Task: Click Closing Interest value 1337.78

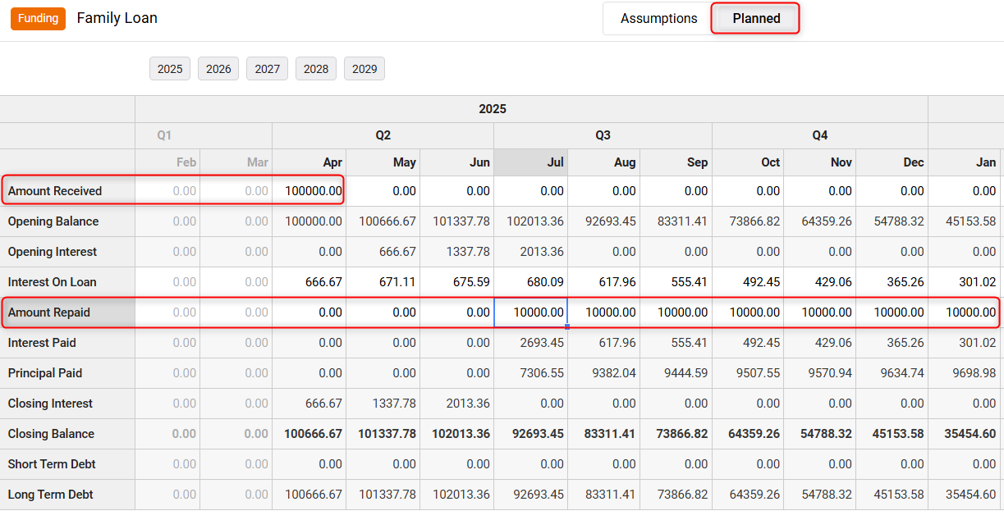Action: (383, 404)
